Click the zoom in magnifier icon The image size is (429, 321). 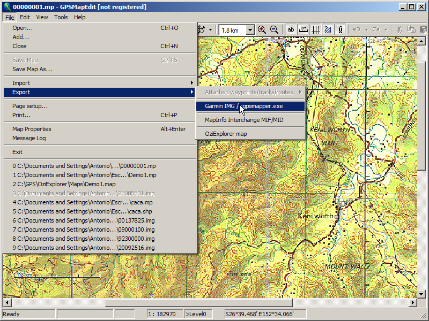click(262, 30)
